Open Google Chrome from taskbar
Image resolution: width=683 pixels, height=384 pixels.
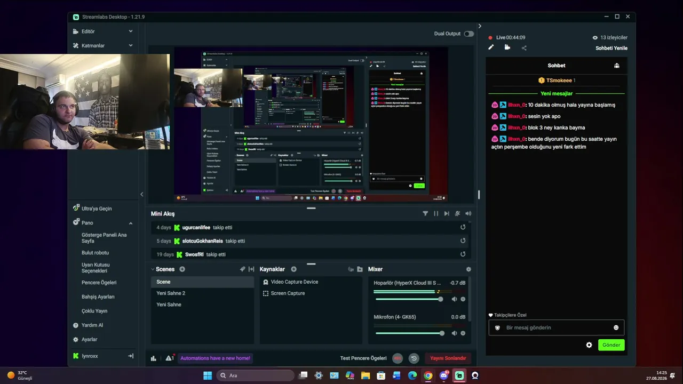pos(428,375)
